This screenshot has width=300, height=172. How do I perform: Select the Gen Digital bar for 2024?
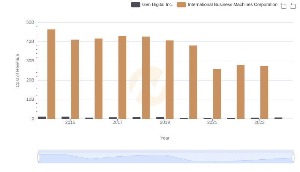(278, 118)
